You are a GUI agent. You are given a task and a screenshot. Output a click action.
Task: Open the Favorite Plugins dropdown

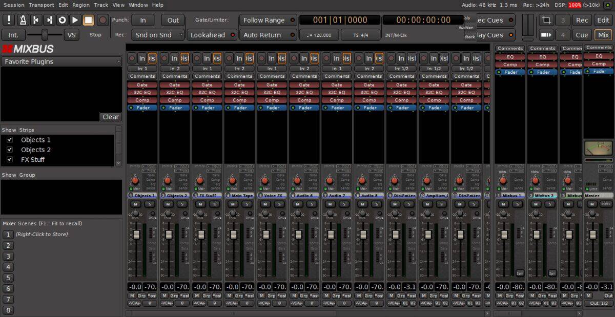[x=61, y=61]
